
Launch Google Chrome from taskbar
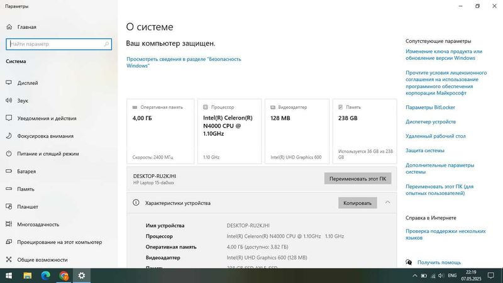64,275
